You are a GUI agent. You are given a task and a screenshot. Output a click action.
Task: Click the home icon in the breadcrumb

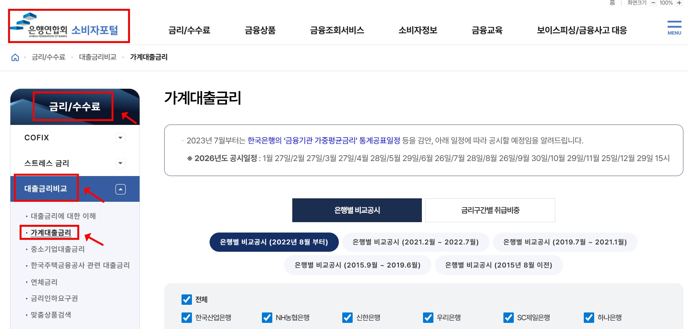pyautogui.click(x=15, y=57)
